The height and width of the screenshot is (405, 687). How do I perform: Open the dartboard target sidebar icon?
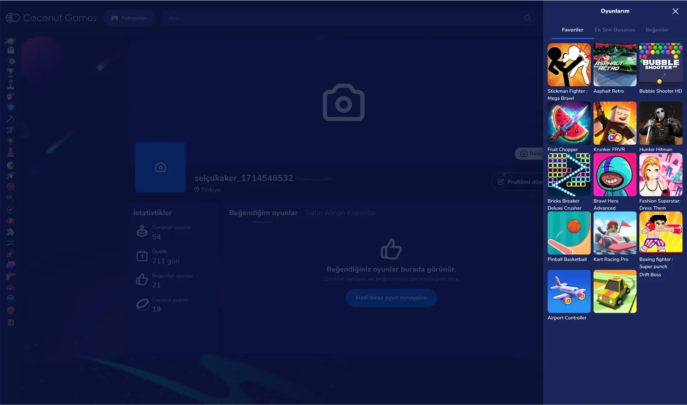pos(11,186)
